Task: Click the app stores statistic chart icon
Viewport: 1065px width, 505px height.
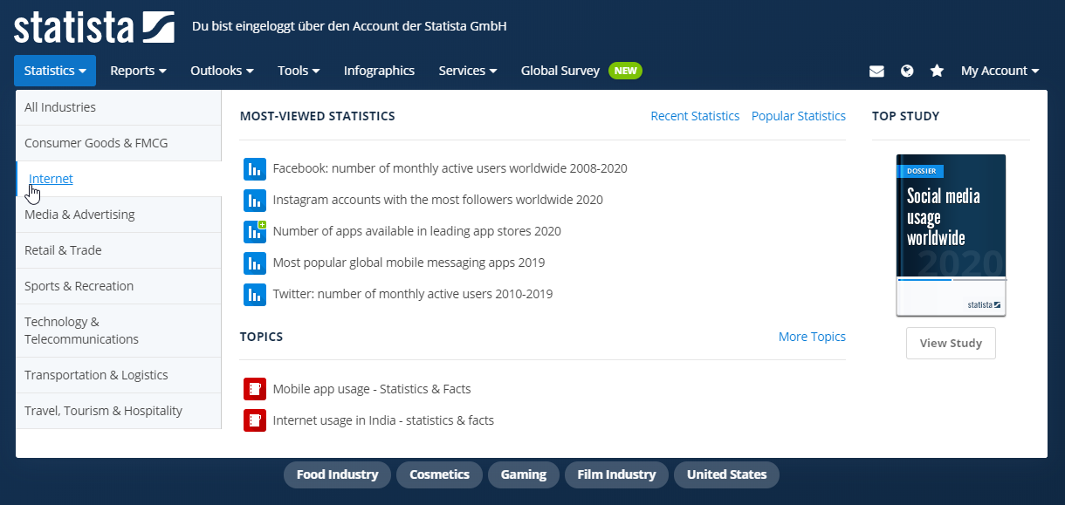Action: pos(254,232)
